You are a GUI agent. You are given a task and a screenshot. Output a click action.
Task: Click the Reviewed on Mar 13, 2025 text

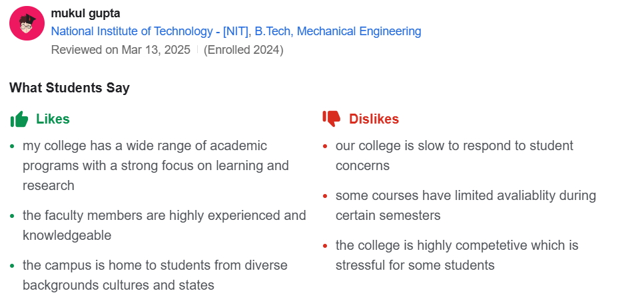click(x=121, y=50)
